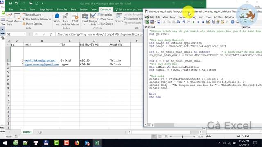The image size is (262, 147).
Task: Select cell containing ABC123
Action: pyautogui.click(x=94, y=54)
